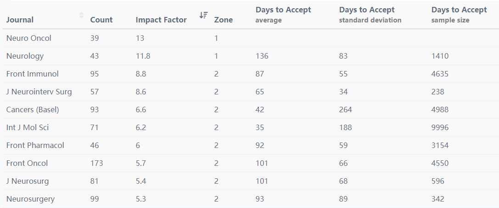Screen dimensions: 499x208
Task: Click the 9996 sample size cell
Action: (x=440, y=128)
